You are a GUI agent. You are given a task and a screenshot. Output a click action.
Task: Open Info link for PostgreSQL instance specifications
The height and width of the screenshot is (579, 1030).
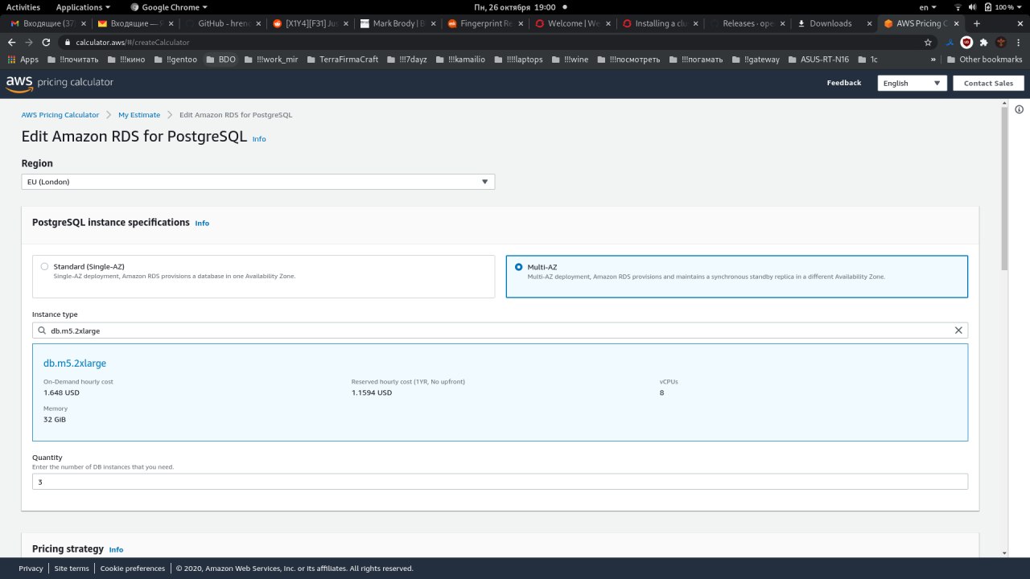pos(202,223)
